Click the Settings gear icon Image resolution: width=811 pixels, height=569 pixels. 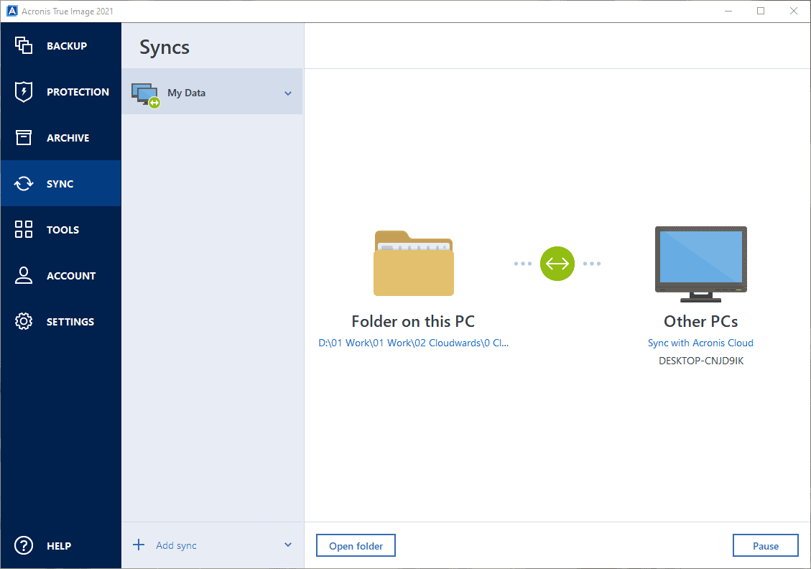pos(23,321)
